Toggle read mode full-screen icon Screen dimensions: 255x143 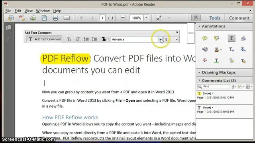click(x=159, y=18)
